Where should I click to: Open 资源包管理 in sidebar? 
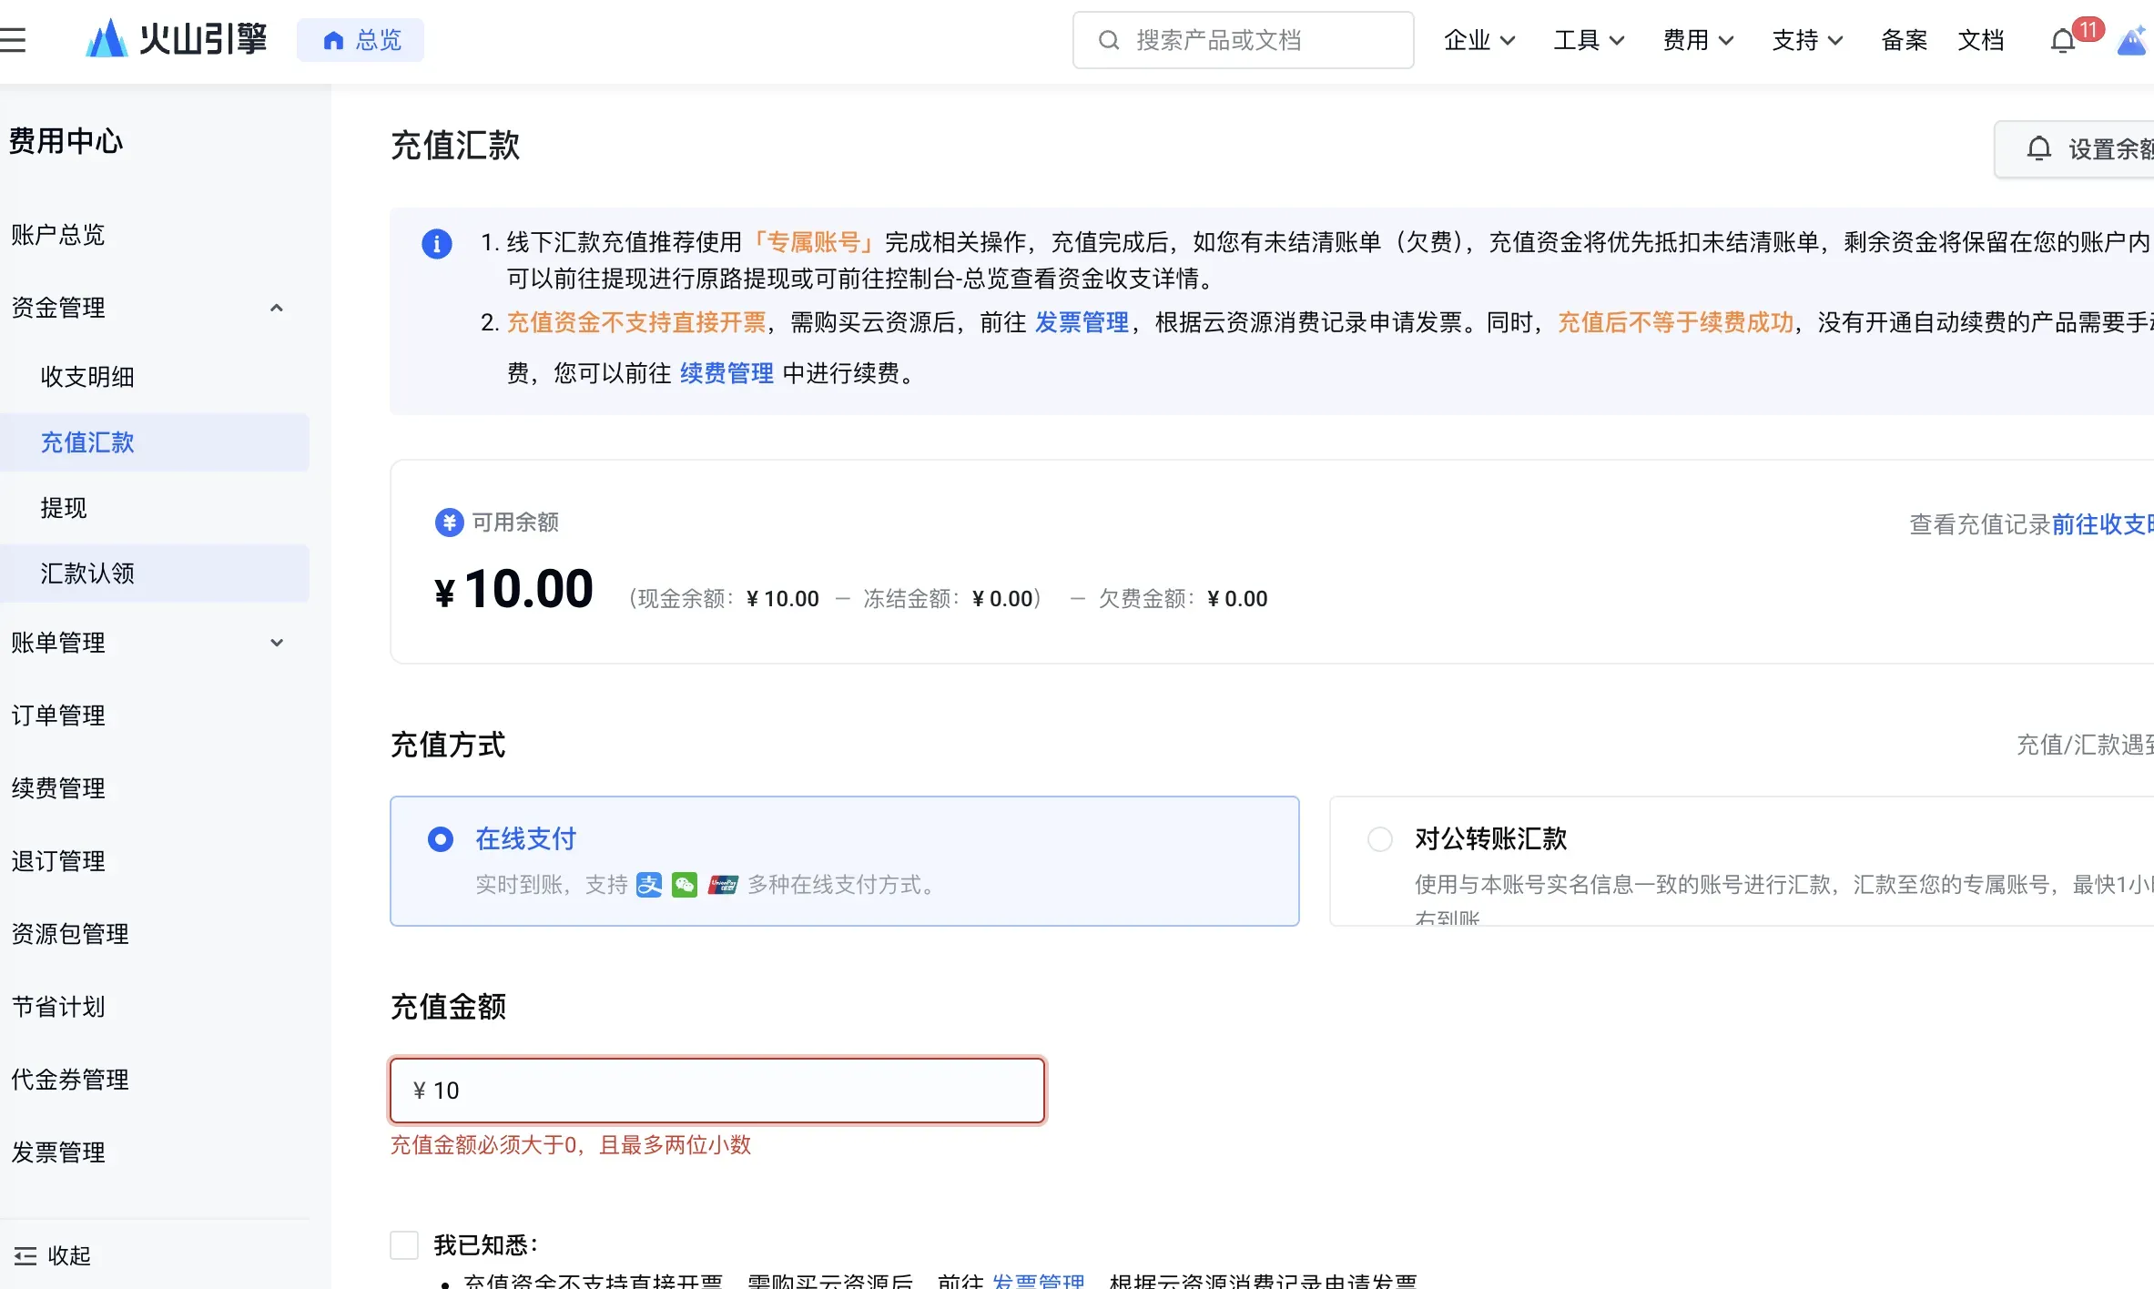[x=70, y=934]
